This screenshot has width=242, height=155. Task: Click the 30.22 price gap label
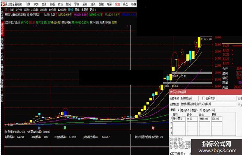click(206, 39)
